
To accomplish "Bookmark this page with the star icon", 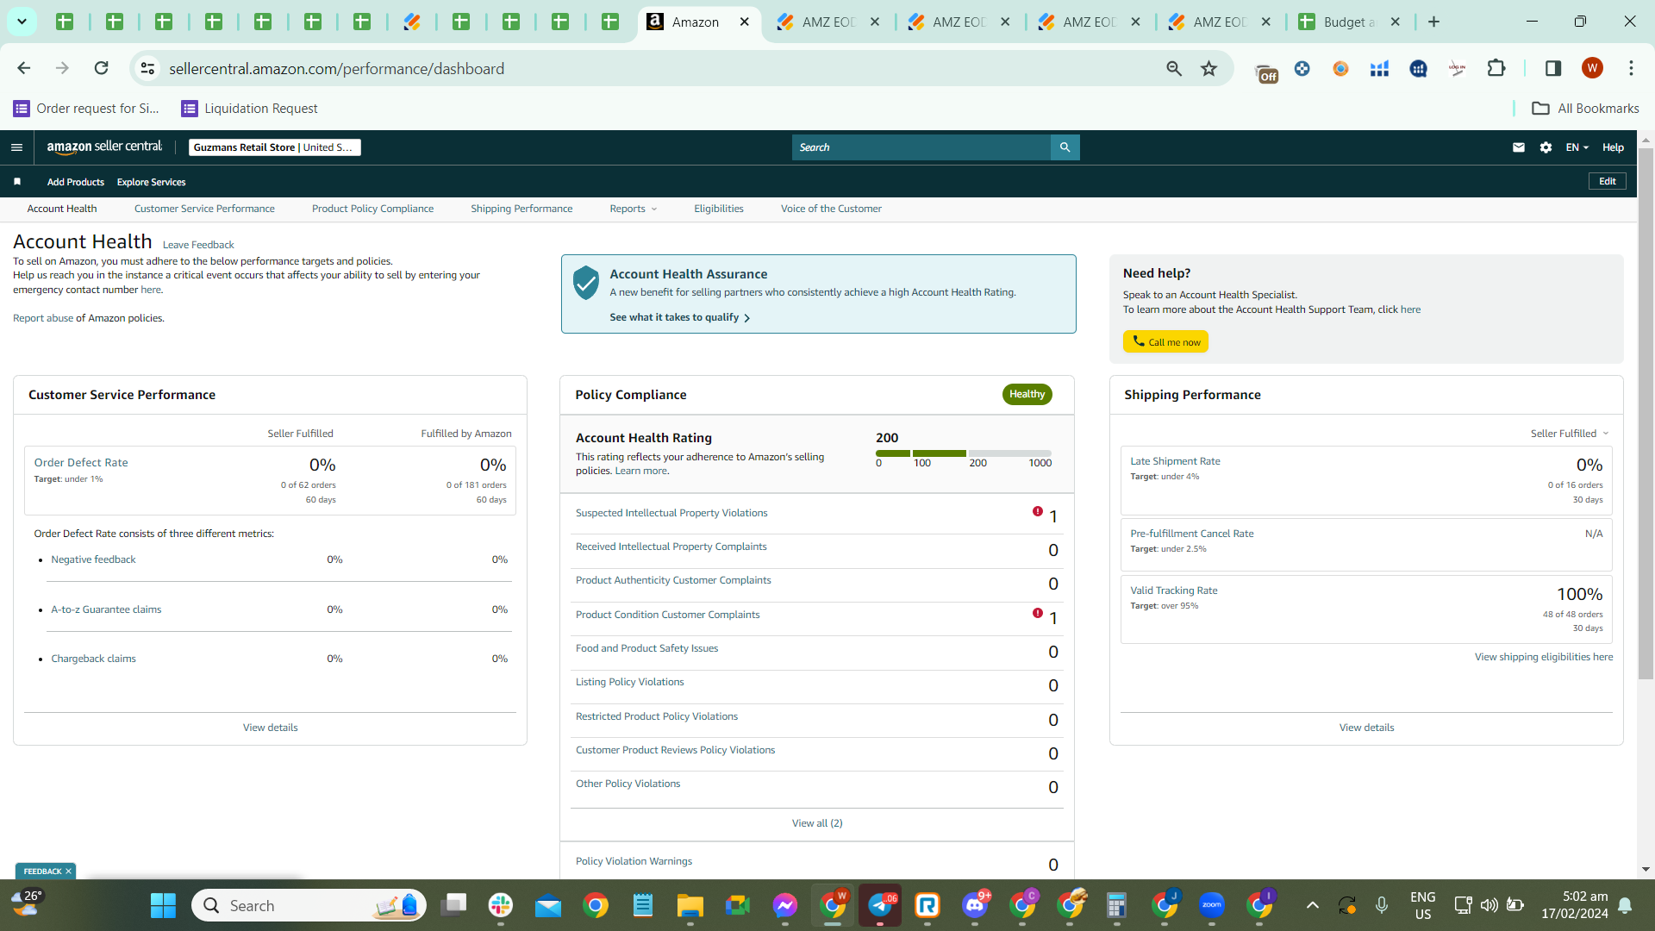I will coord(1209,68).
